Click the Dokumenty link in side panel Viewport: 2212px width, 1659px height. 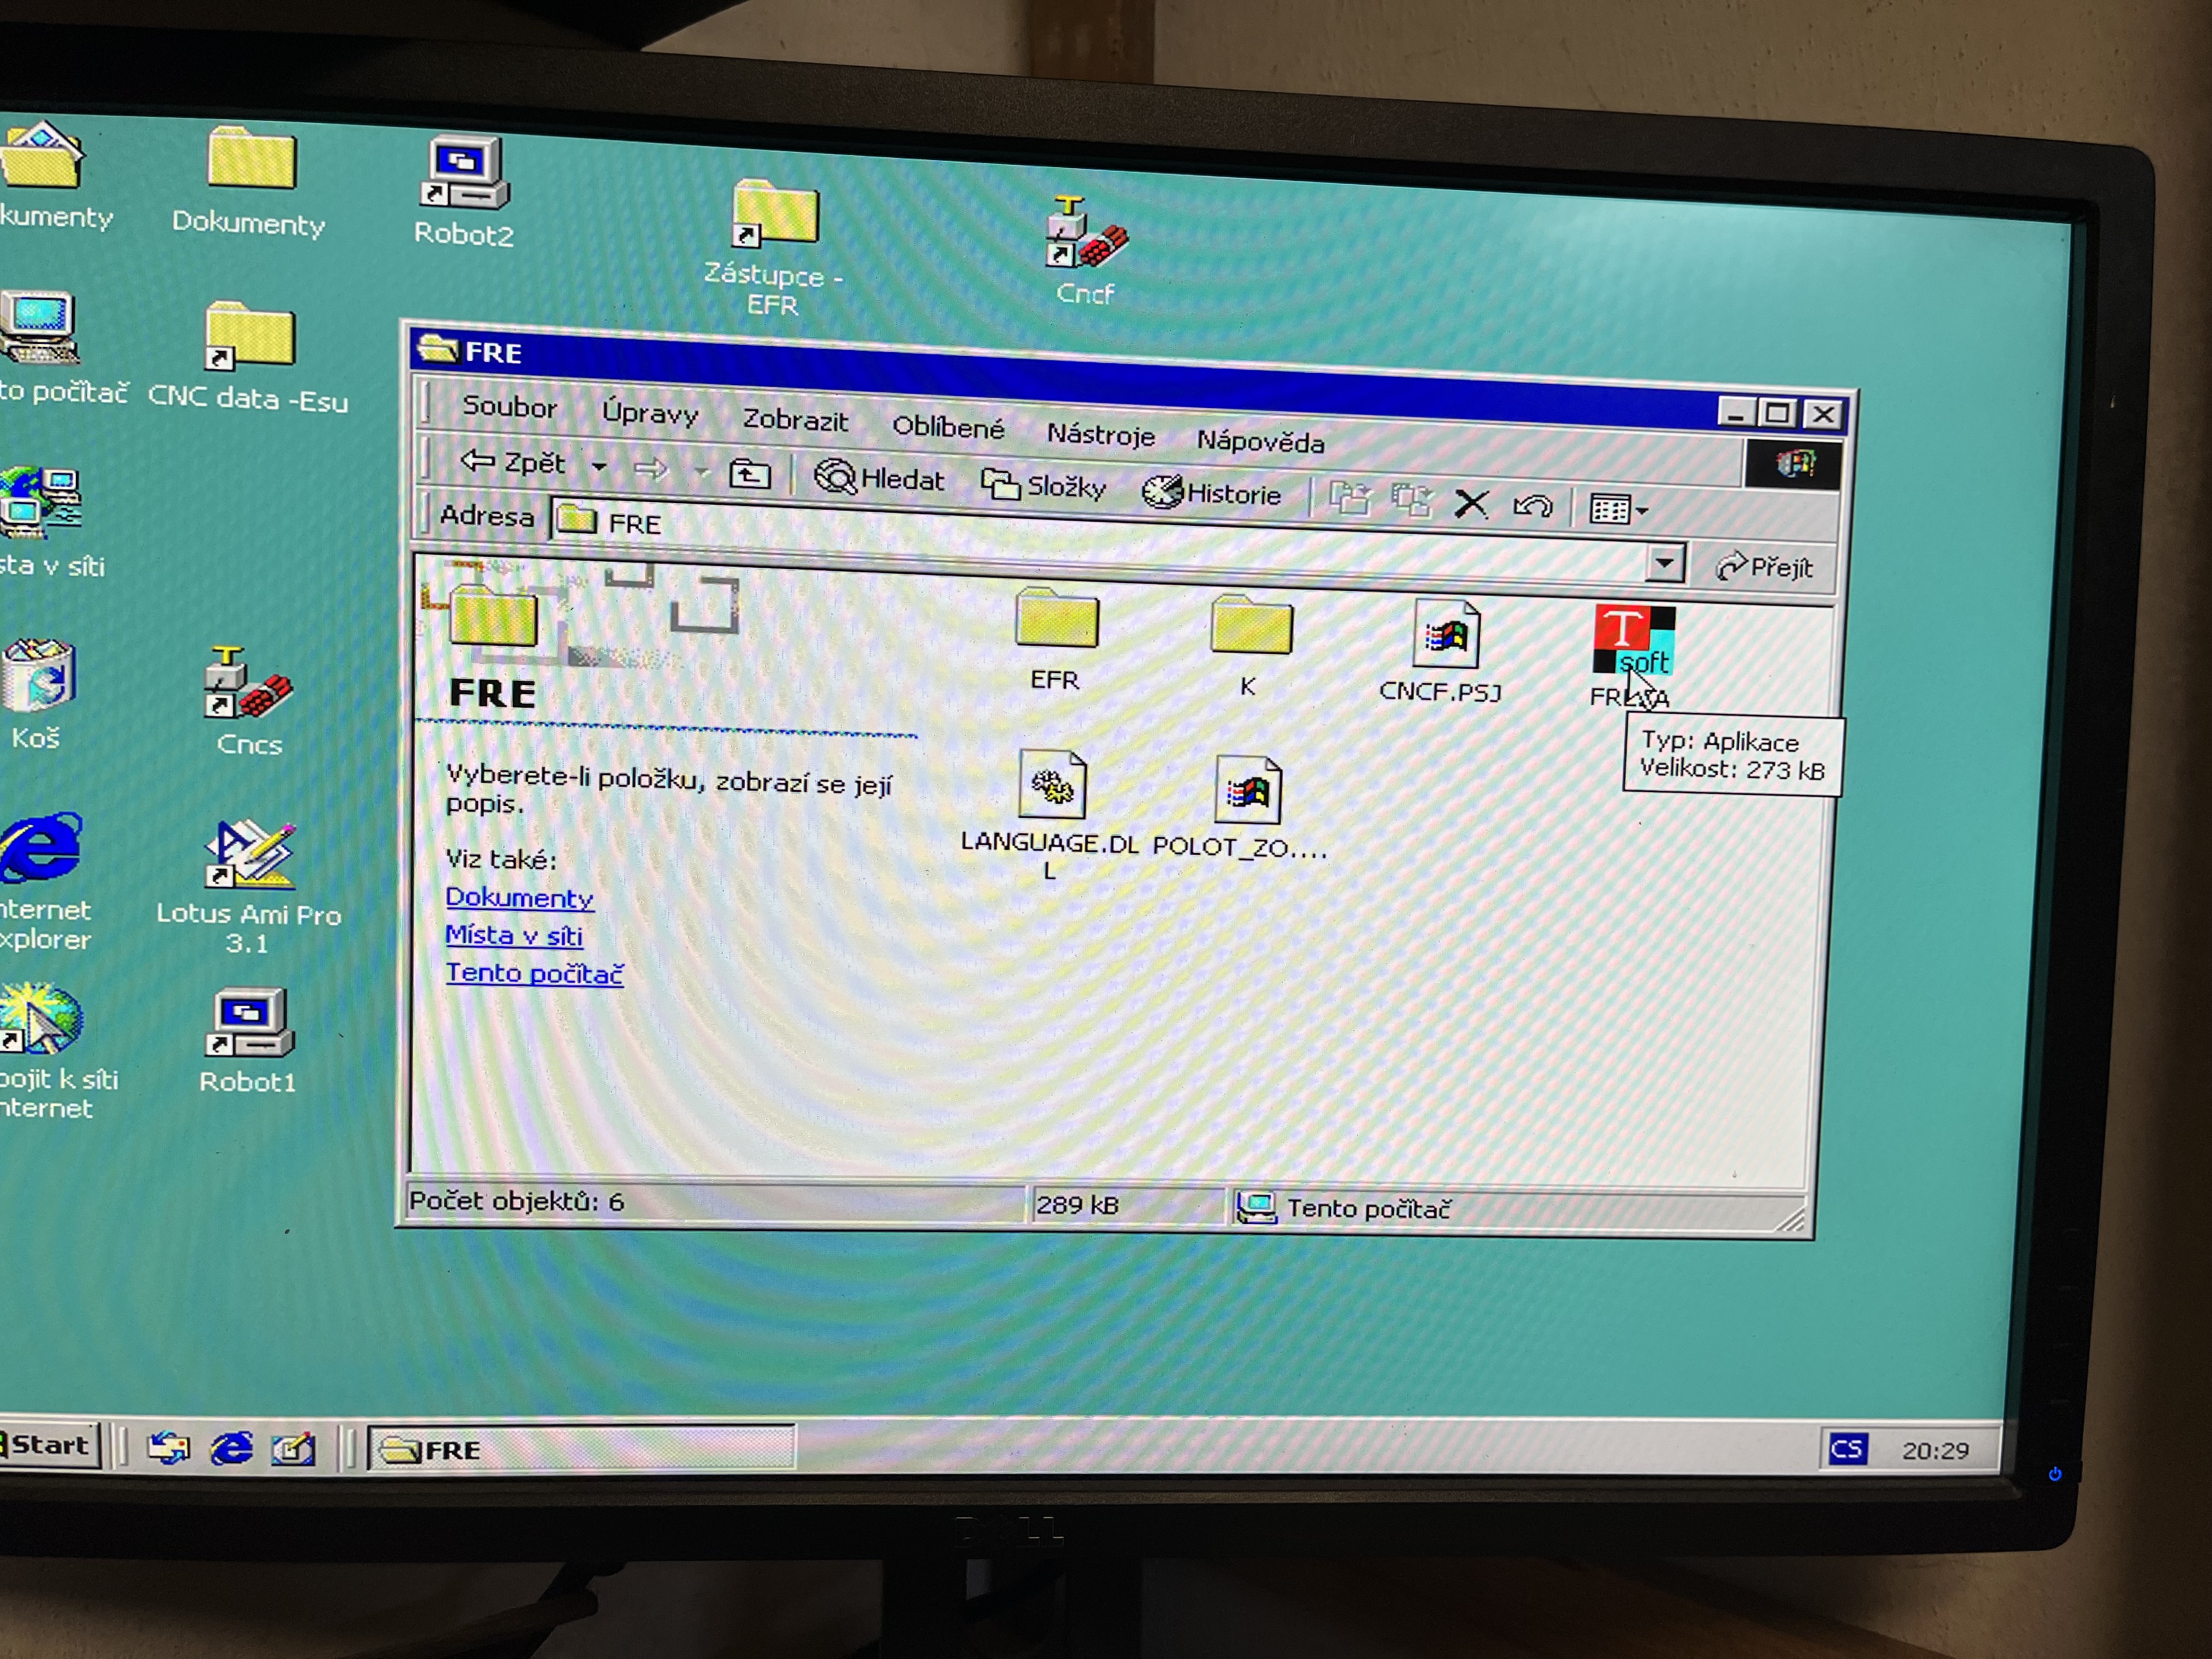[519, 897]
